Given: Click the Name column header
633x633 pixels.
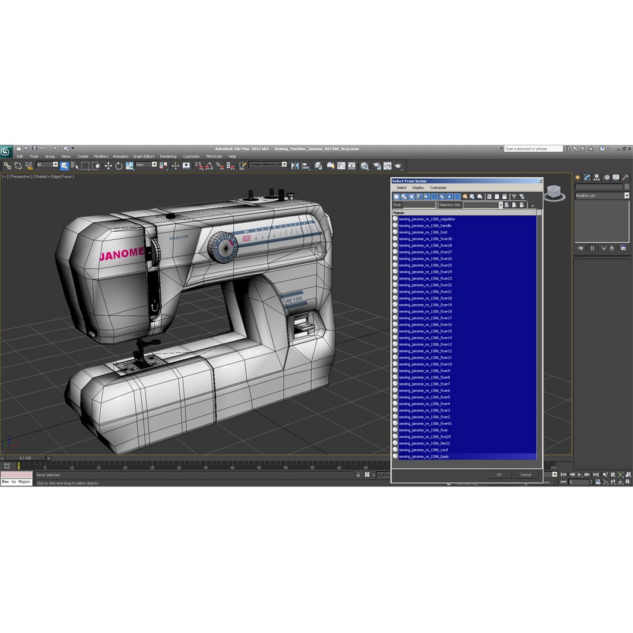Looking at the screenshot, I should tap(464, 213).
